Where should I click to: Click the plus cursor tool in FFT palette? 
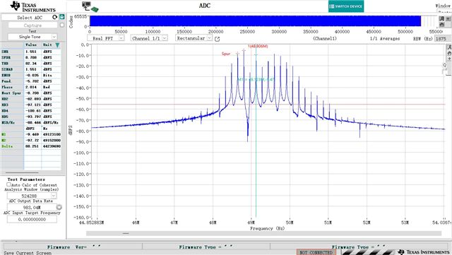(449, 59)
